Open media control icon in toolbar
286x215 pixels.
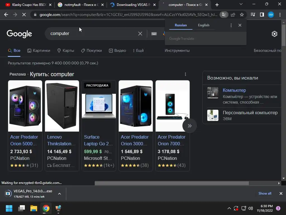(253, 15)
